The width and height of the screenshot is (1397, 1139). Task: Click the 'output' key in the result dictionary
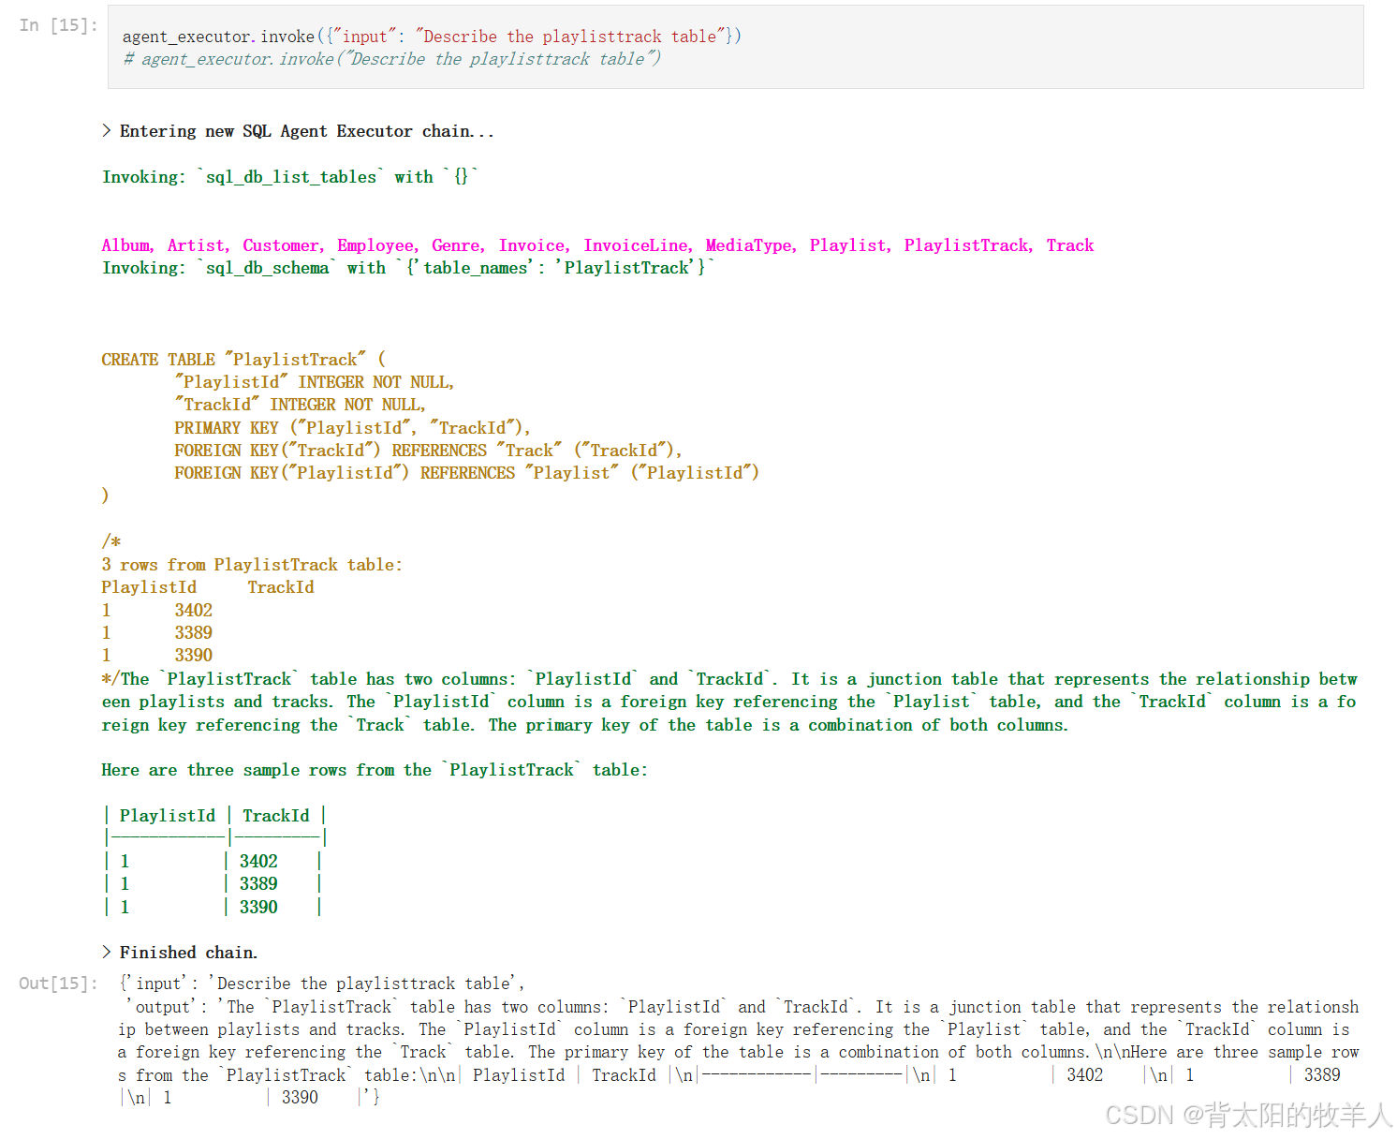point(165,1007)
